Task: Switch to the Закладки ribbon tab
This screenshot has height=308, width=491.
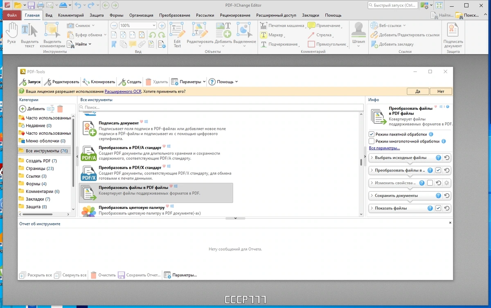Action: 311,15
